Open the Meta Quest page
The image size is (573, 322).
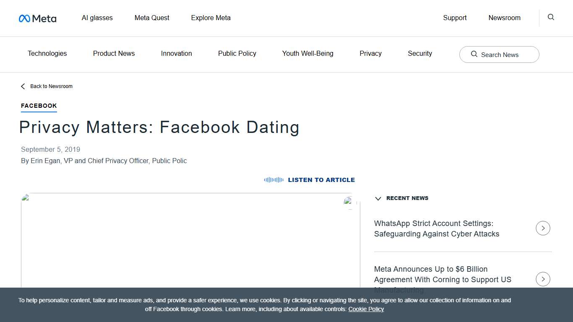[x=152, y=18]
